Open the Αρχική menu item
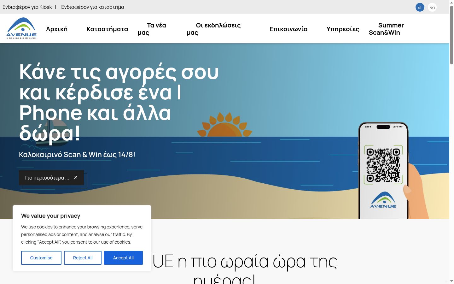This screenshot has height=284, width=454. pyautogui.click(x=57, y=29)
